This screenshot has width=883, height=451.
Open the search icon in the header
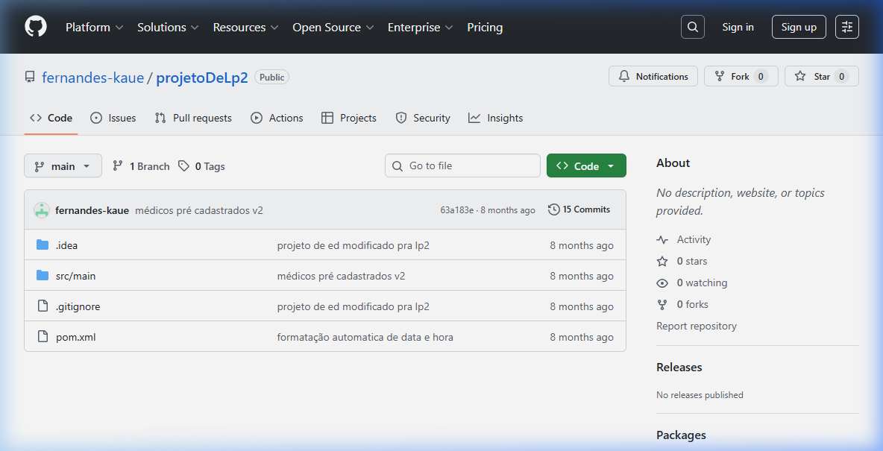[692, 27]
